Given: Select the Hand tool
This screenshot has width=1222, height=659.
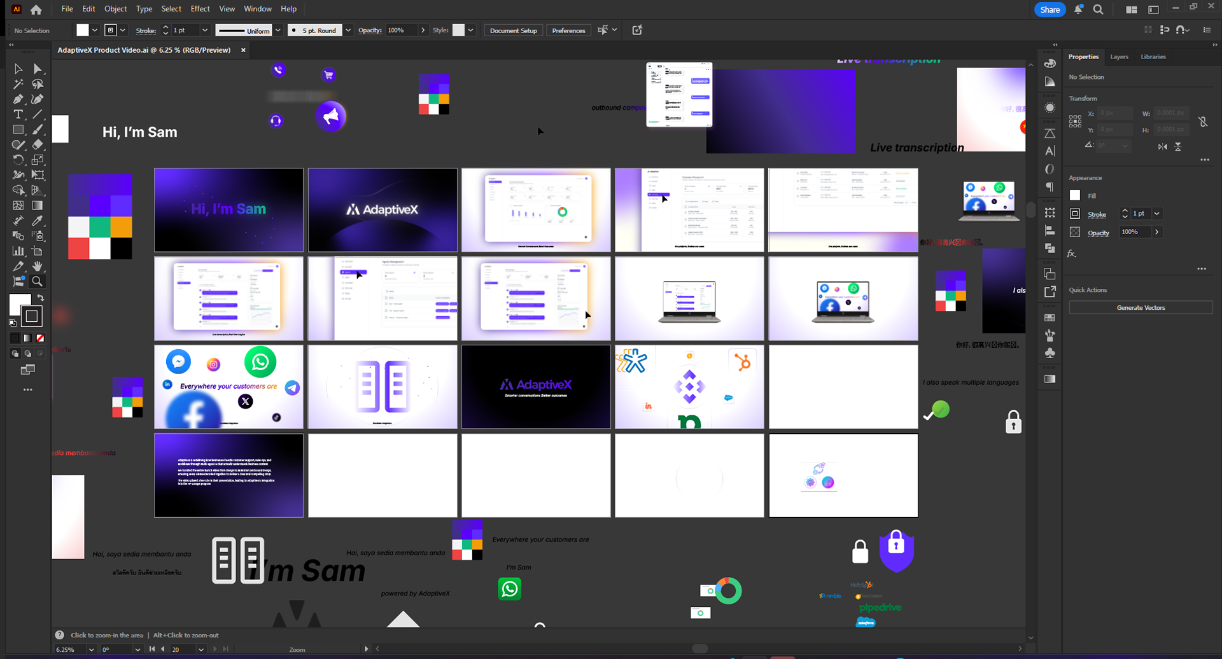Looking at the screenshot, I should tap(38, 266).
